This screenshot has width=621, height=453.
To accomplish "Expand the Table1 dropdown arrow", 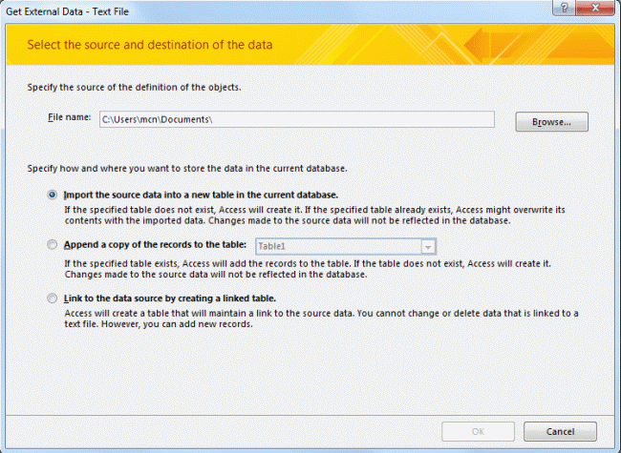I will click(429, 245).
